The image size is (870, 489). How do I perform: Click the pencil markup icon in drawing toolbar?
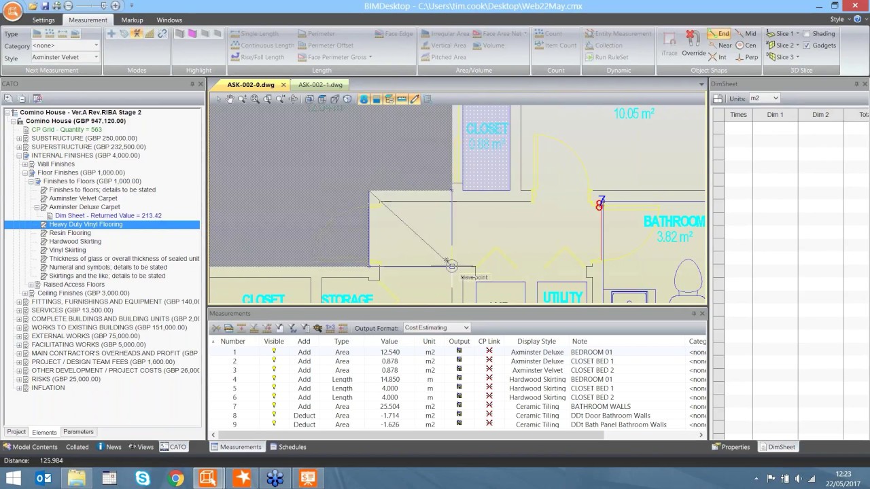point(414,99)
